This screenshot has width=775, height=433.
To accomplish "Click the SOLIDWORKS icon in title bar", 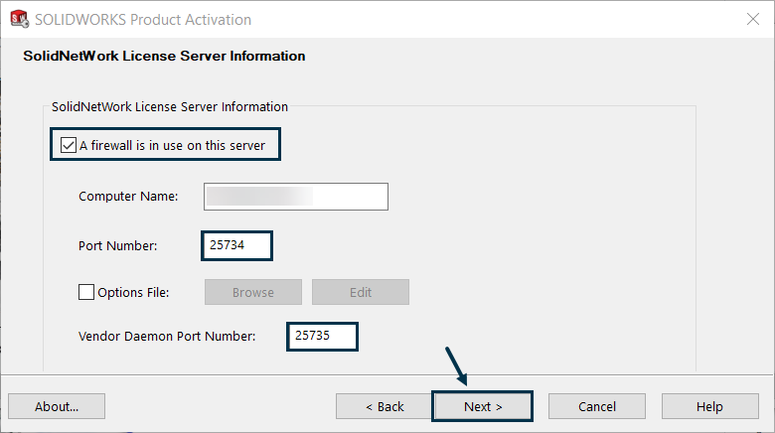I will (x=20, y=19).
